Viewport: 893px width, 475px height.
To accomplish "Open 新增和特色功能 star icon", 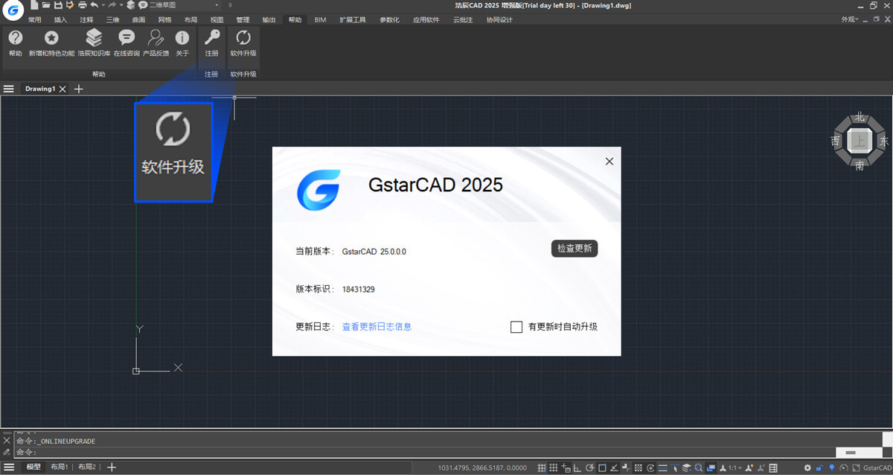I will click(51, 38).
